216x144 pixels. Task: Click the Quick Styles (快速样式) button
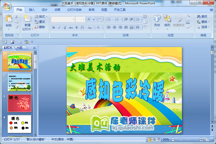pos(179,22)
